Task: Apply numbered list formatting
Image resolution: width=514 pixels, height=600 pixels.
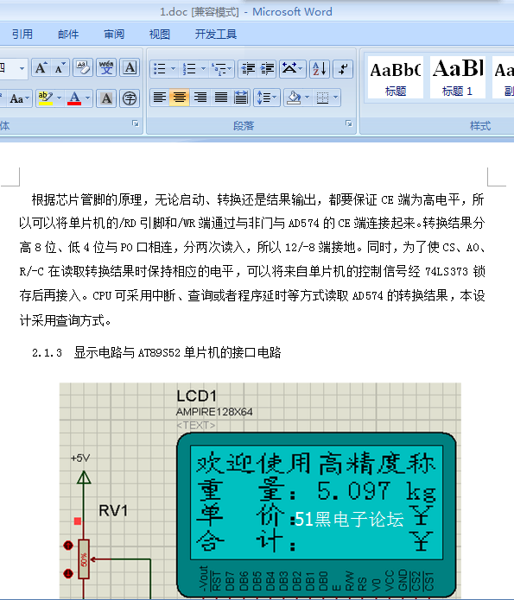Action: coord(189,69)
